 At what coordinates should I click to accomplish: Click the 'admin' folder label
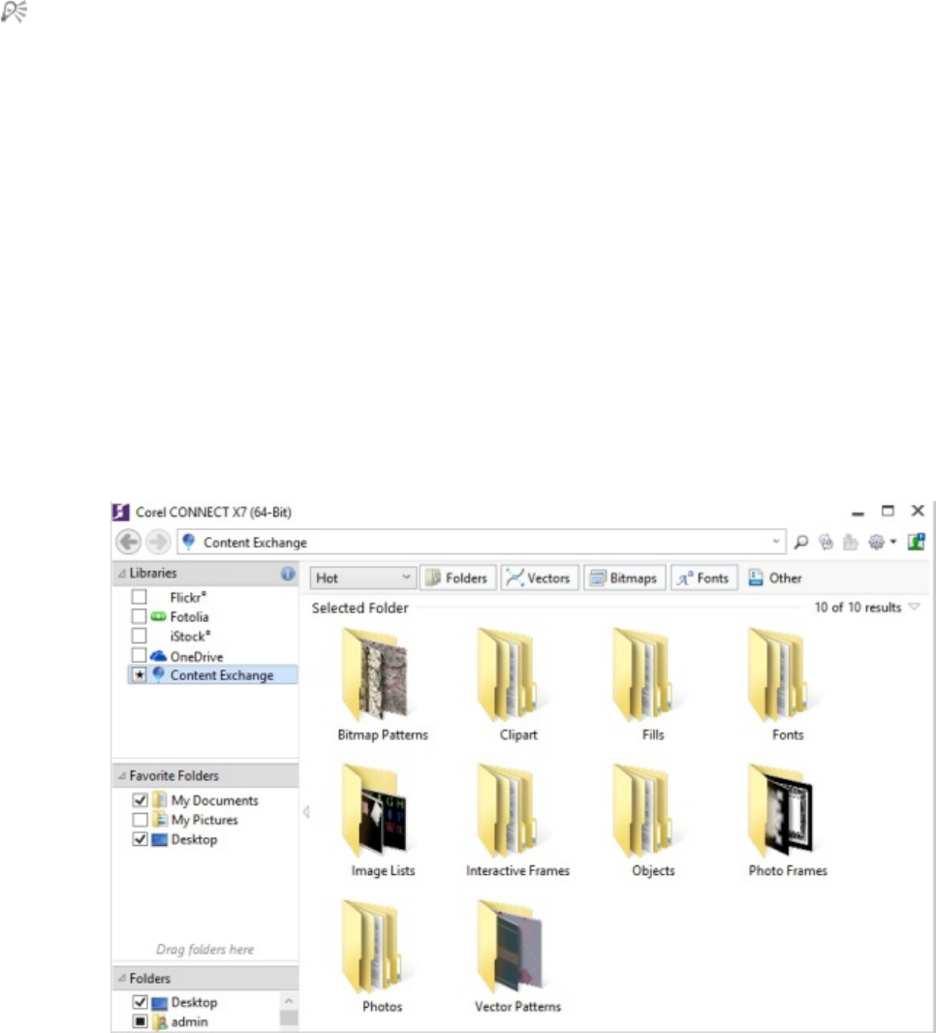[189, 1021]
